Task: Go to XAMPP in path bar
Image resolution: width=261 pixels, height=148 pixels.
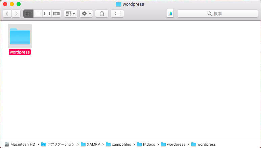Action: tap(90, 144)
